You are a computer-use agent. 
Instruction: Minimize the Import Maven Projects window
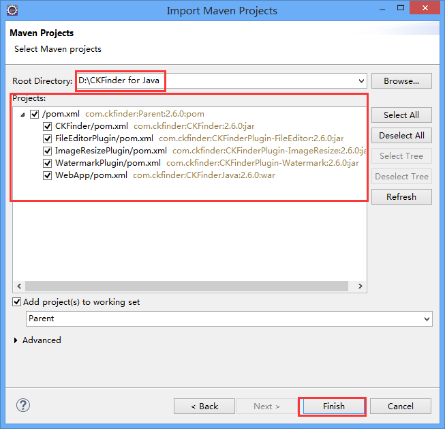[382, 9]
